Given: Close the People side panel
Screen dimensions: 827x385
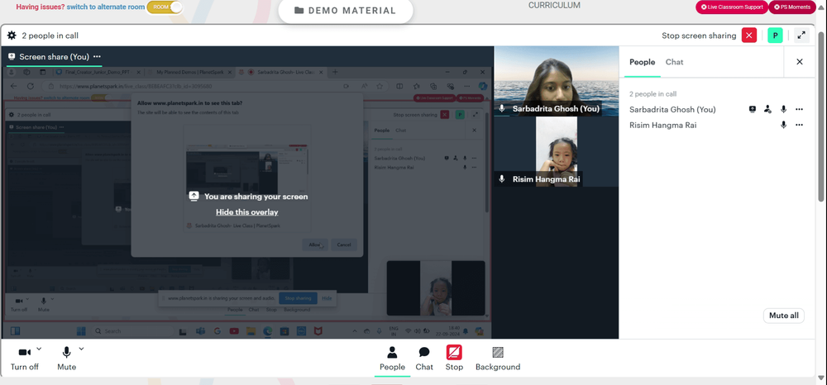Looking at the screenshot, I should click(x=800, y=62).
